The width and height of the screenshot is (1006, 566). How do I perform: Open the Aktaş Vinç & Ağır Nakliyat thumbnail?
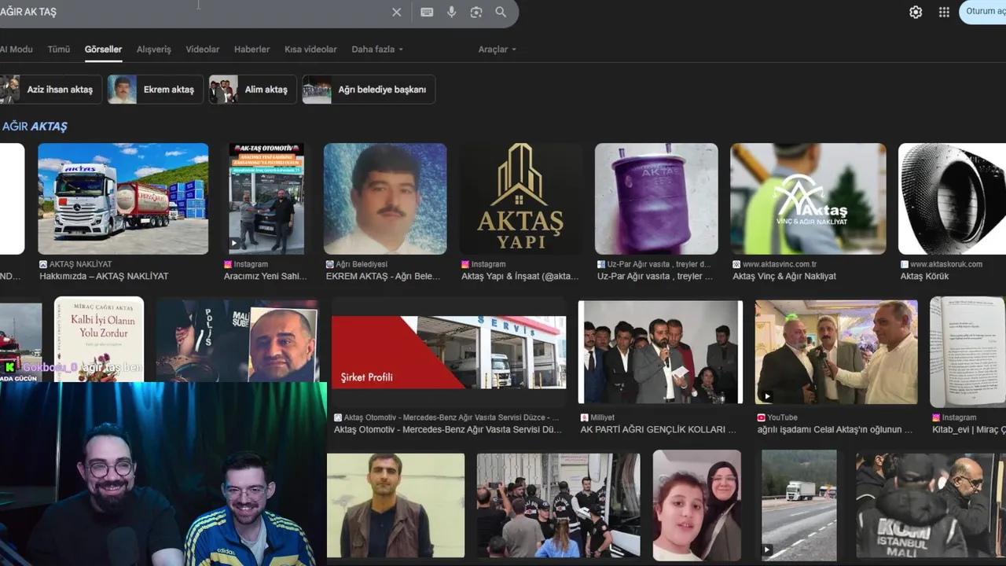[x=808, y=199]
